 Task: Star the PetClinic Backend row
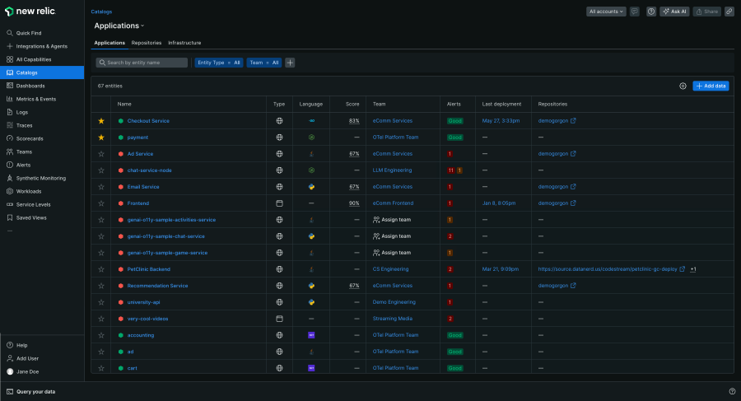[101, 269]
